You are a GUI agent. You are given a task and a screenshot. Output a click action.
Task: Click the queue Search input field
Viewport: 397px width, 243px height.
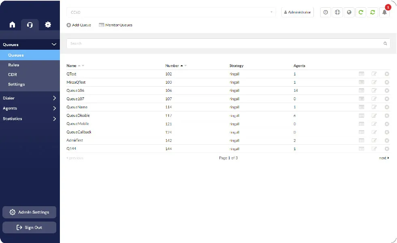tap(225, 43)
